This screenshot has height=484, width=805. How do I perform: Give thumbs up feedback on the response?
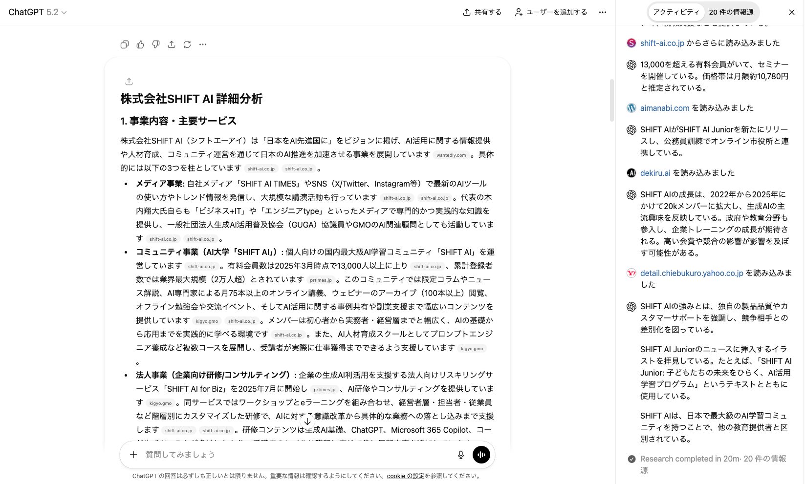coord(140,44)
